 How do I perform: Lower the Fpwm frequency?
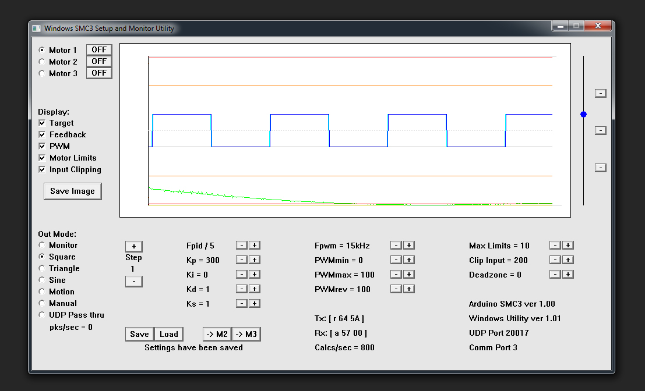(x=396, y=245)
